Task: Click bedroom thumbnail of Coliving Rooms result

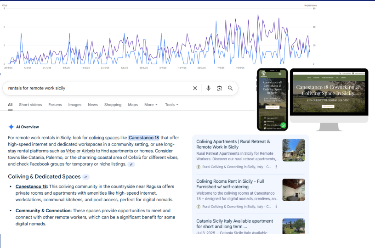Action: [294, 190]
